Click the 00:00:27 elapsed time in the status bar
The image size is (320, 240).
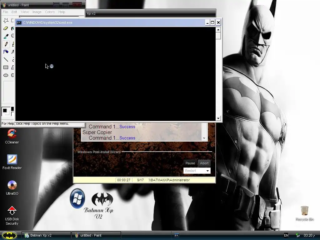pyautogui.click(x=124, y=180)
